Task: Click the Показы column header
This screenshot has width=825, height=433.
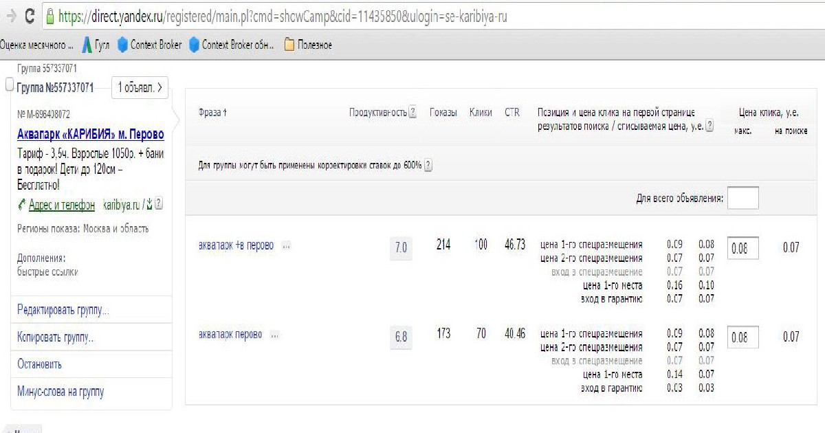Action: (443, 112)
